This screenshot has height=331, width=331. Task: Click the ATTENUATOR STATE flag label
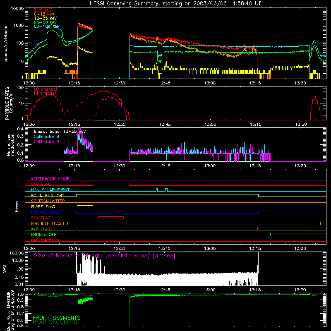[x=50, y=179]
